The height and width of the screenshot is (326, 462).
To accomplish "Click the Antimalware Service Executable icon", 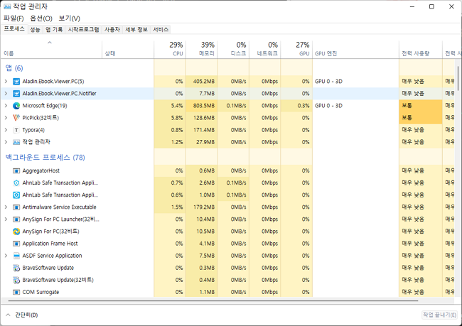I will [x=16, y=207].
